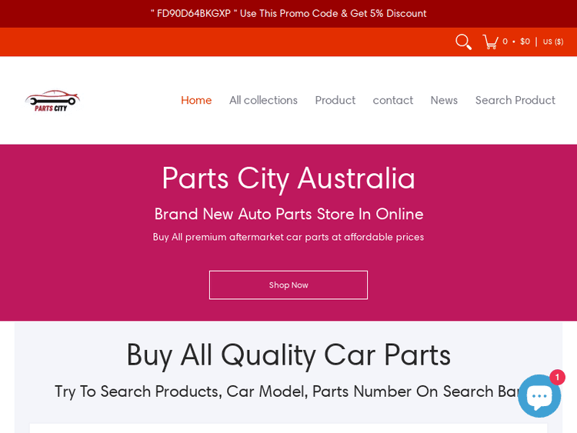
Task: Click the cart item count 0
Action: coord(505,42)
